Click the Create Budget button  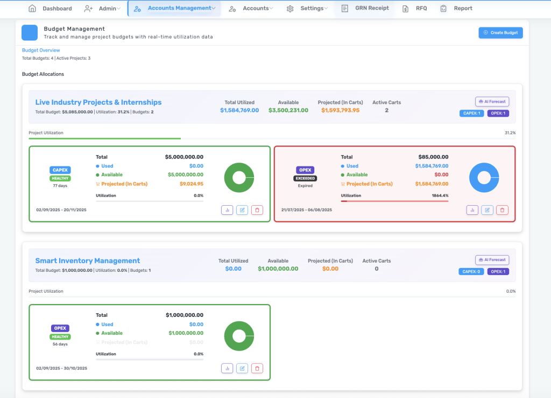tap(500, 33)
